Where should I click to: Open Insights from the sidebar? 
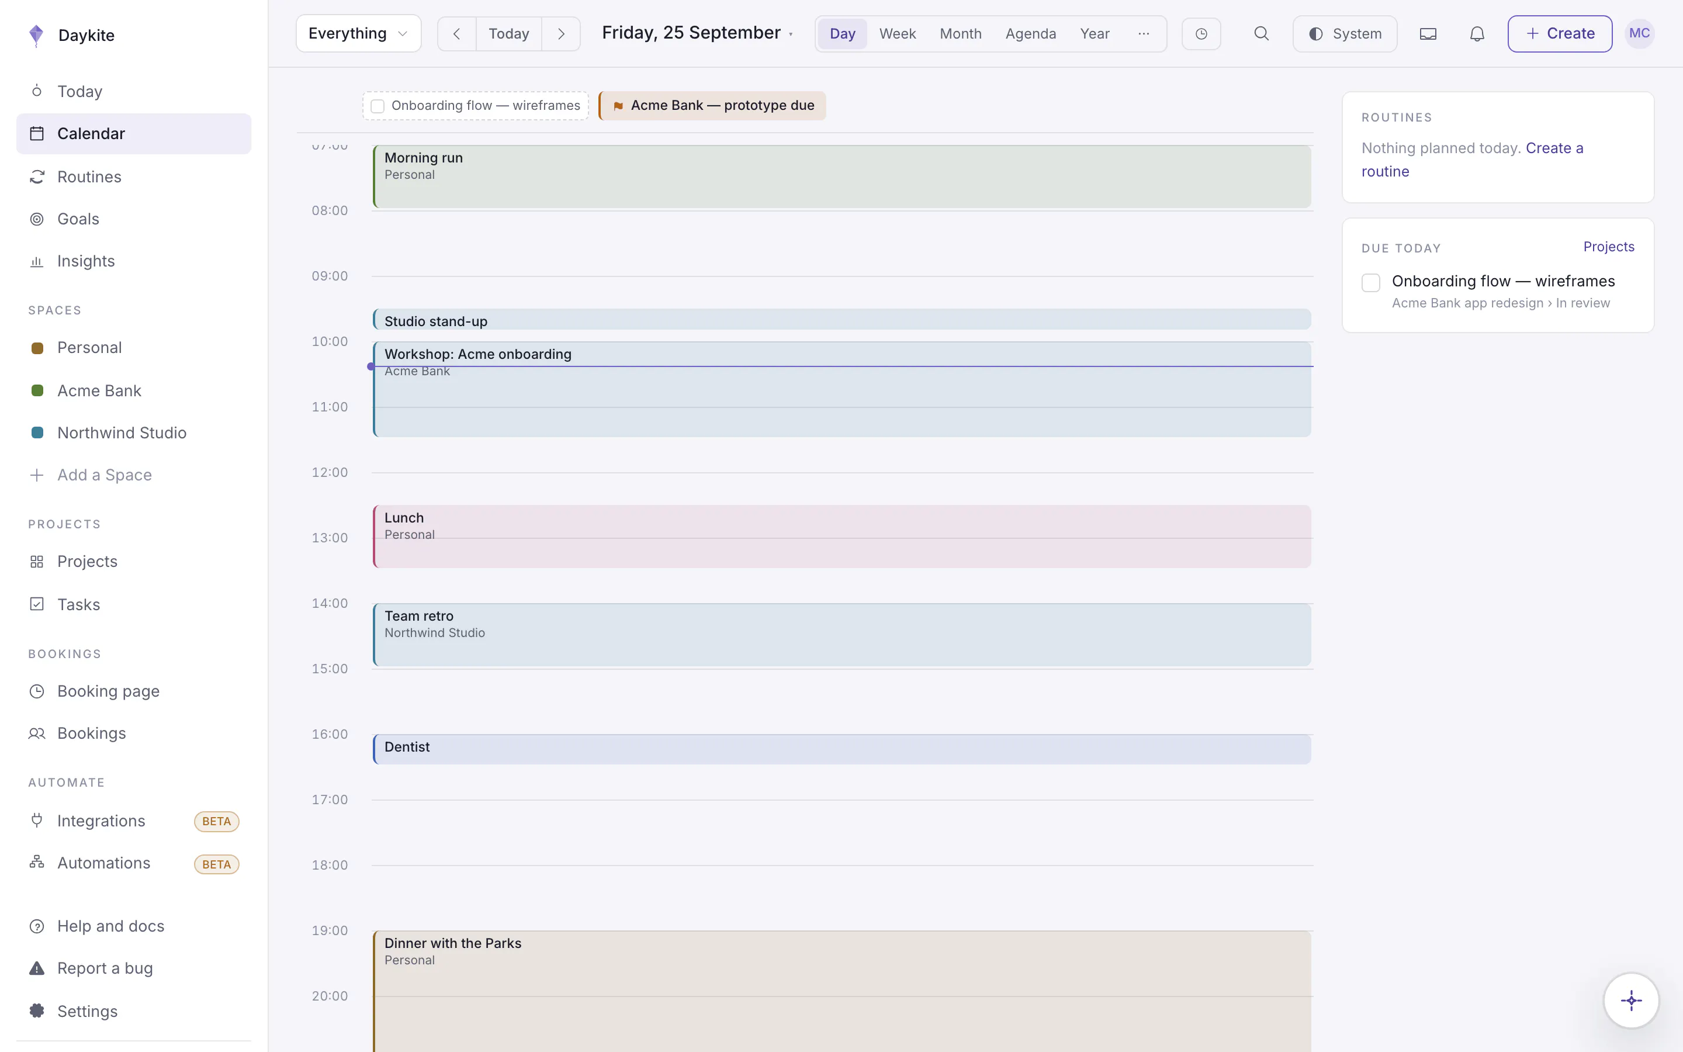point(133,261)
